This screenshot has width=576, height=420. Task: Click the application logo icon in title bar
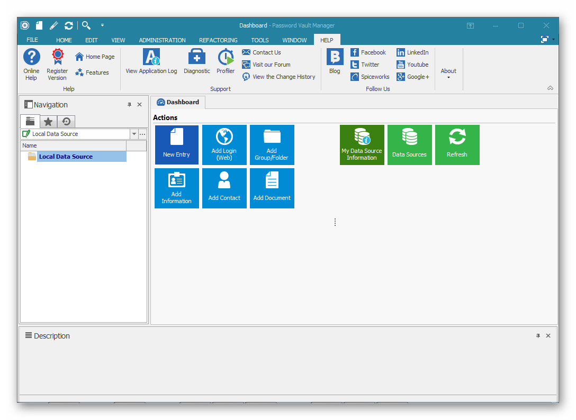24,25
